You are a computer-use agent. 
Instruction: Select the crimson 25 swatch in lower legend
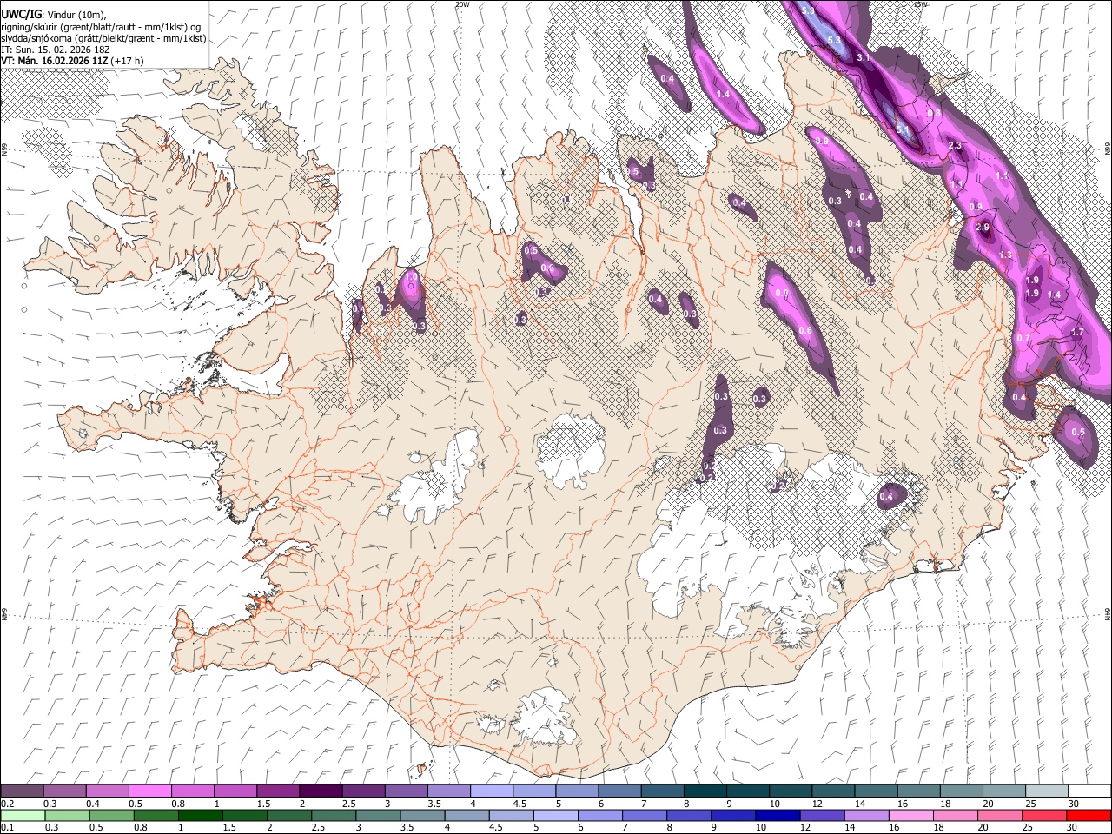point(1044,815)
